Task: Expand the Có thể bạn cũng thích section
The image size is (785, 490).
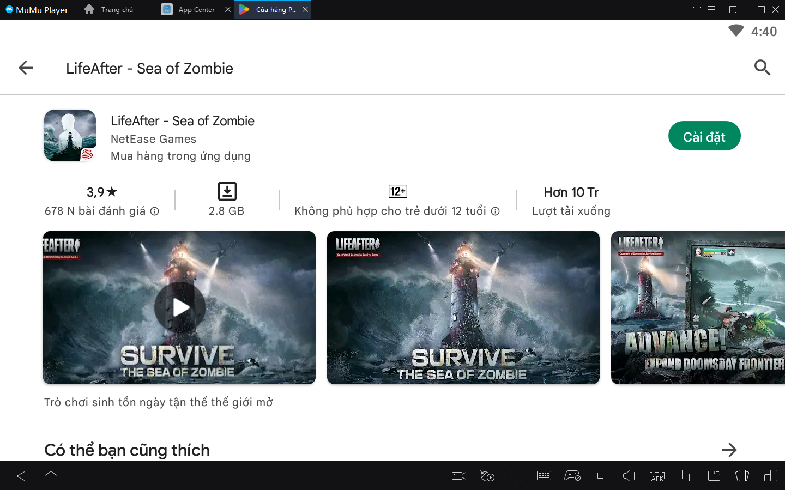Action: click(729, 450)
